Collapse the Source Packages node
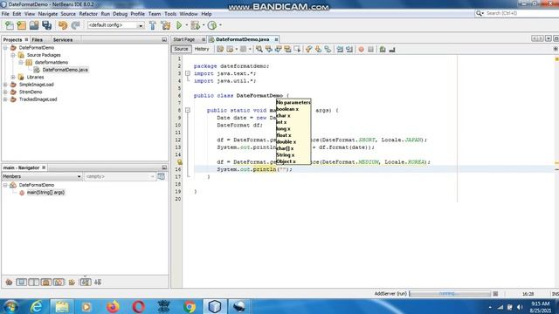The image size is (559, 314). click(x=13, y=55)
